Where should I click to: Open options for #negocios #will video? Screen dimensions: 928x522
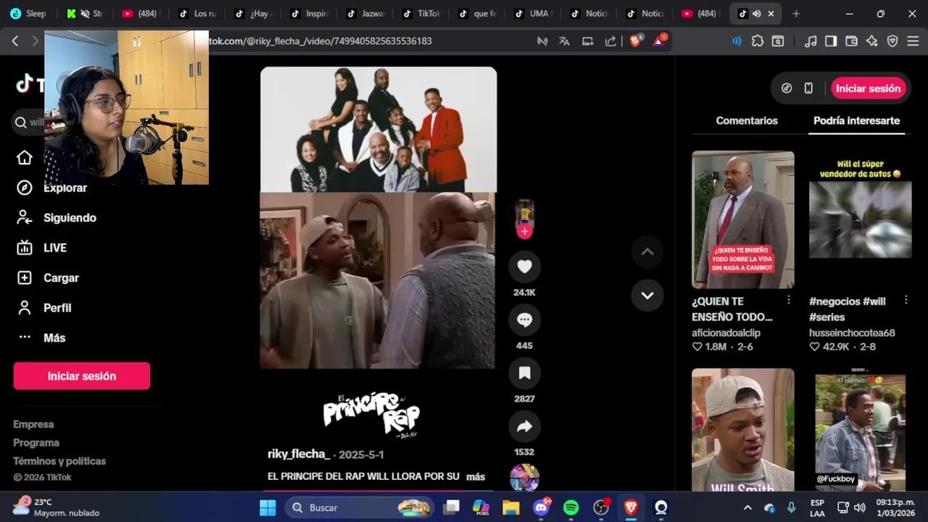tap(906, 300)
